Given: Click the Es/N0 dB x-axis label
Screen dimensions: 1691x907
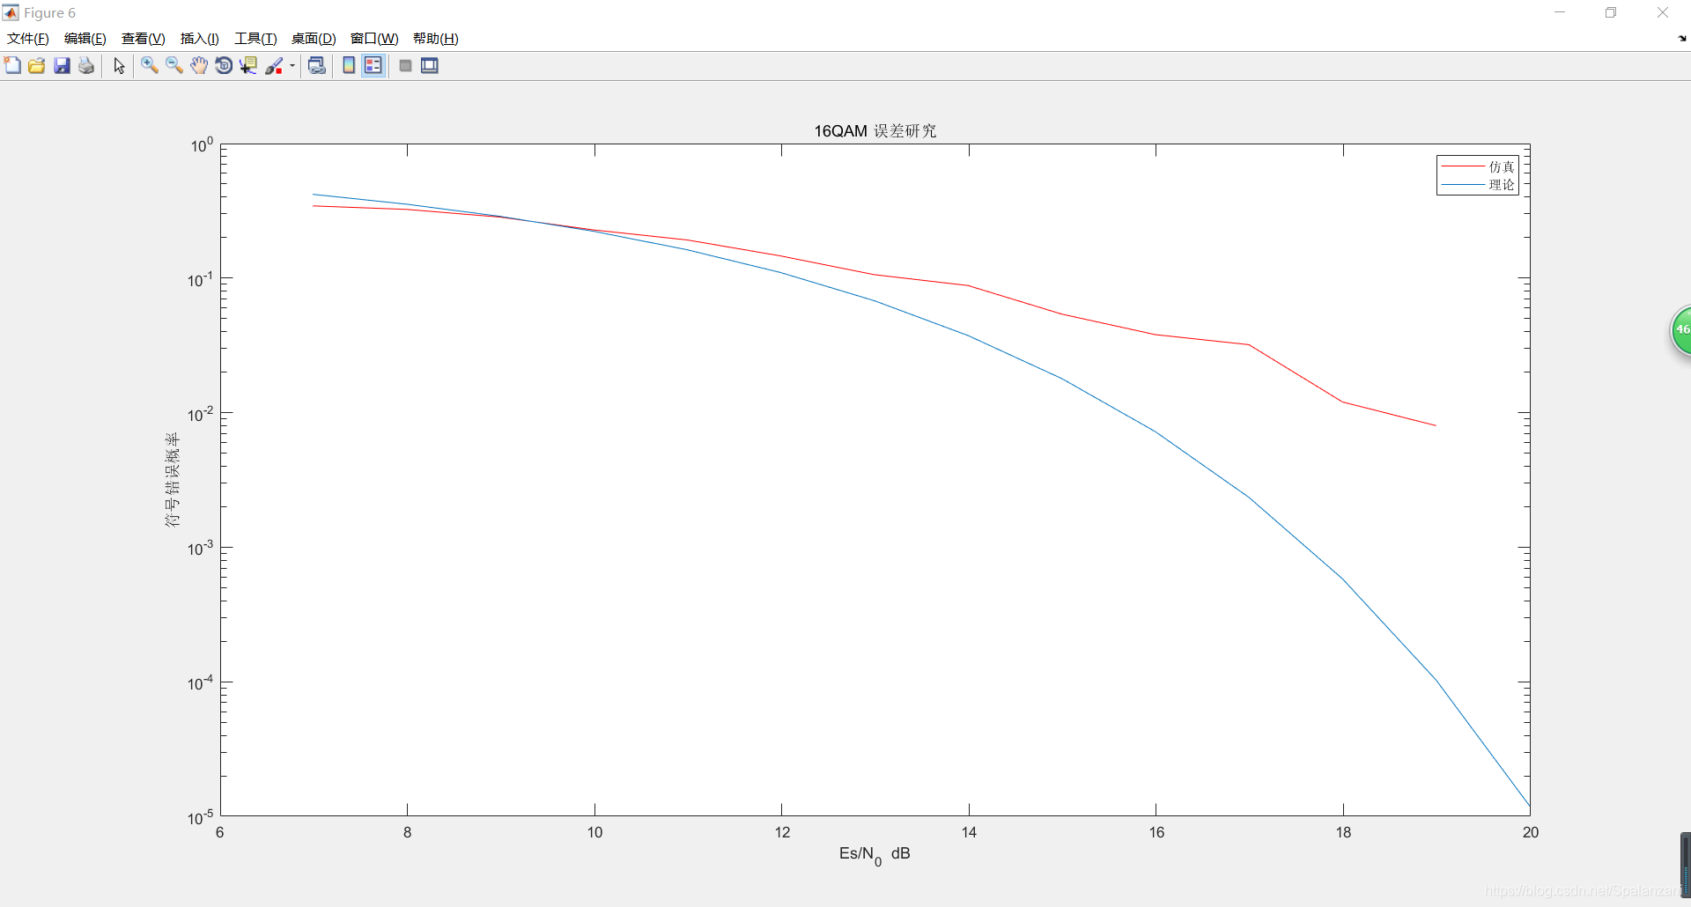Looking at the screenshot, I should (875, 854).
